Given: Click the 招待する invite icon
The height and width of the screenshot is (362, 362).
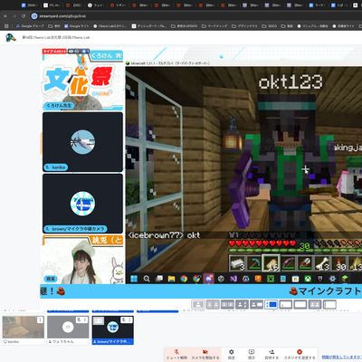Looking at the screenshot, I should 271,355.
